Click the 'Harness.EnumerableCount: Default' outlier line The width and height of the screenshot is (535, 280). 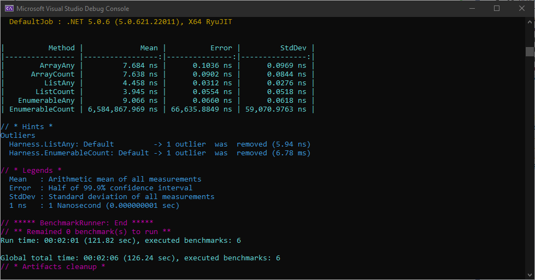click(160, 153)
